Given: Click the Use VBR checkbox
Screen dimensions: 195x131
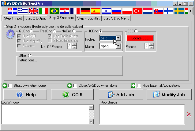Looking at the screenshot, I should [x=19, y=36].
